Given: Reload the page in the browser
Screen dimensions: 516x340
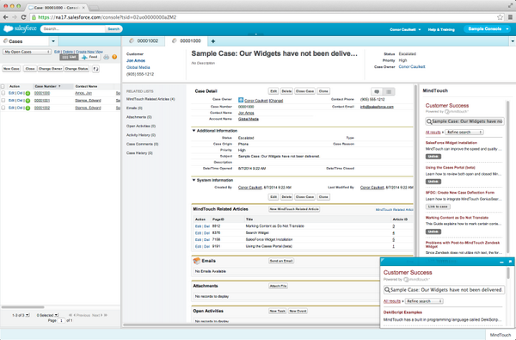Looking at the screenshot, I should (23, 17).
